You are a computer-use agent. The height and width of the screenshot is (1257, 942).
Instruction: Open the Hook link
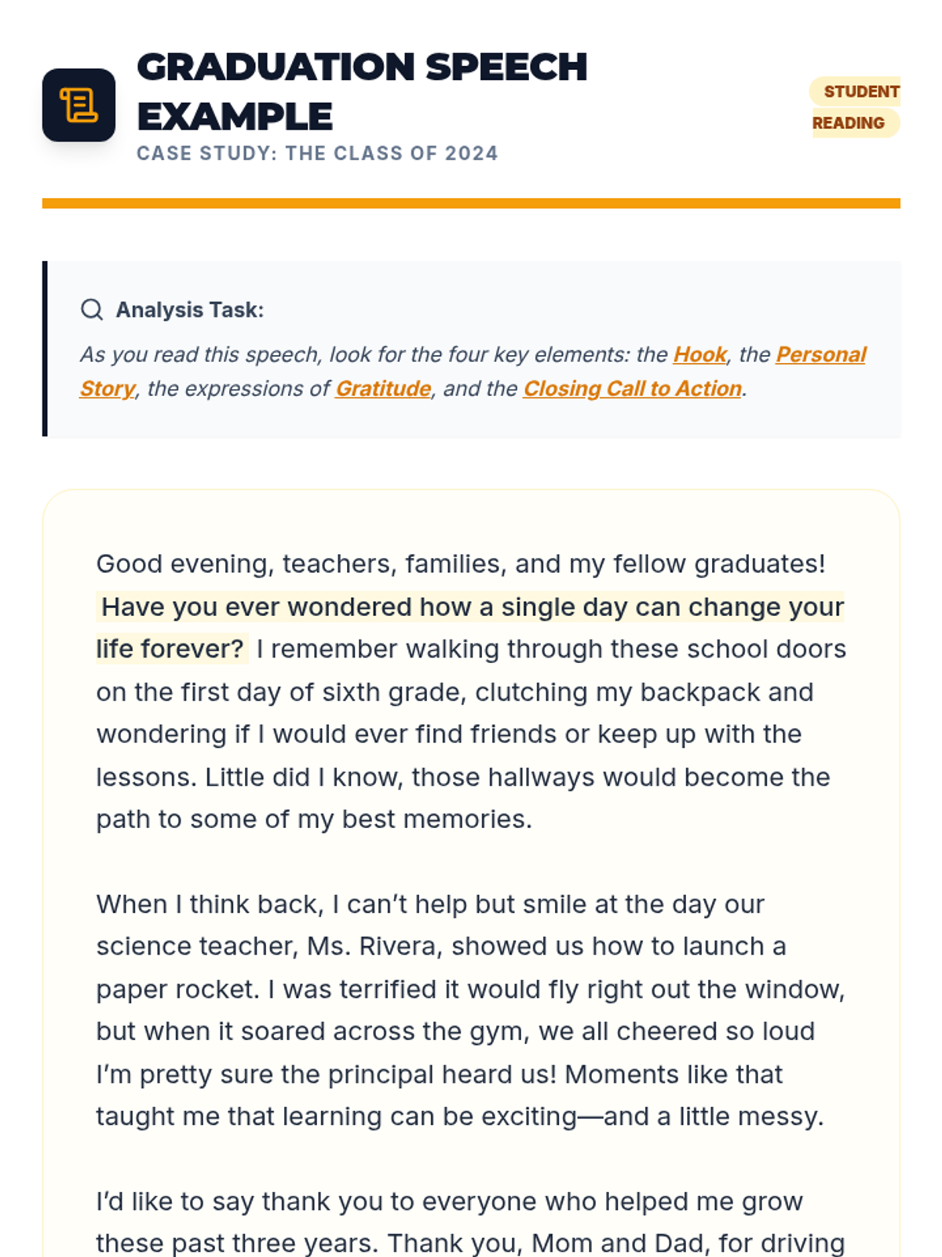pyautogui.click(x=699, y=355)
